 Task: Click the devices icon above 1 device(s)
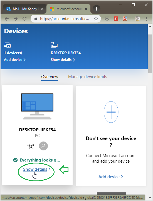[7, 45]
